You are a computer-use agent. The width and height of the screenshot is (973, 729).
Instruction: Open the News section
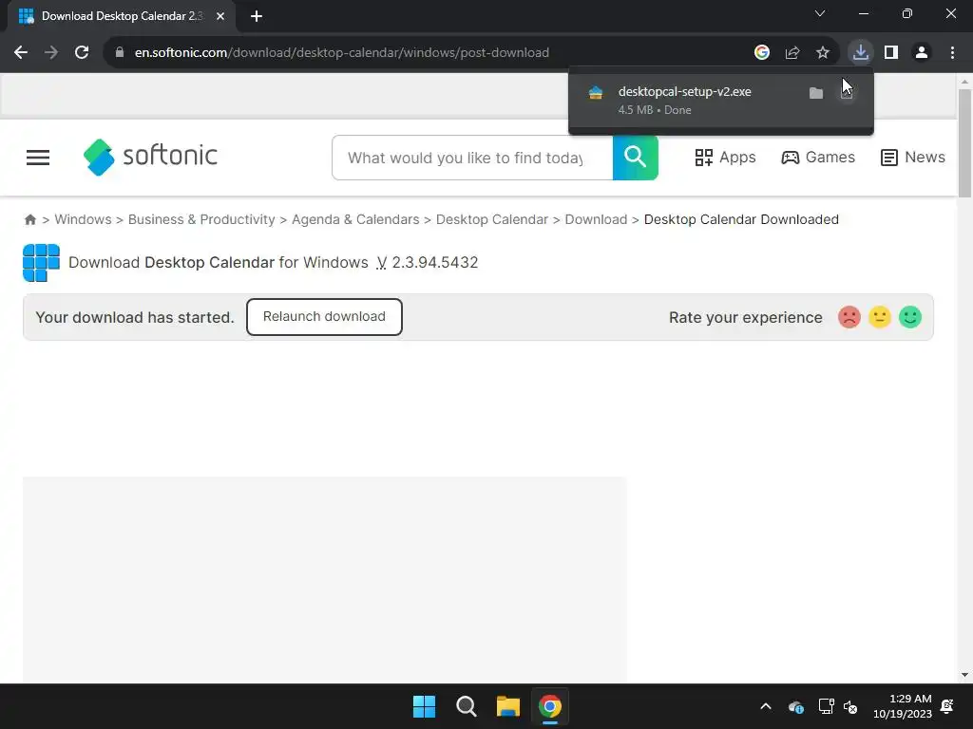tap(913, 158)
